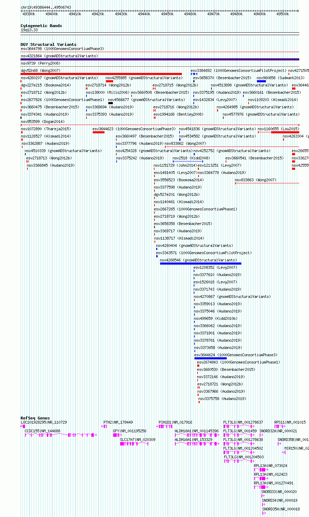Select the purple nsv4321864 variant bar

[x=160, y=59]
